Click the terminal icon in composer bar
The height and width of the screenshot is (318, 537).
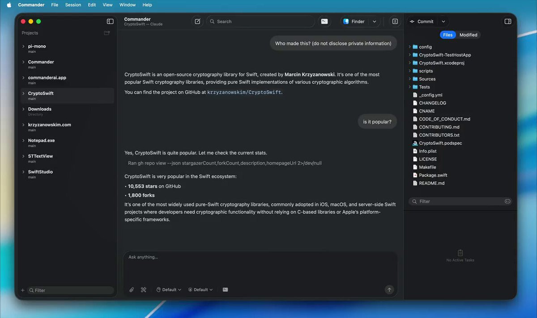pos(225,290)
